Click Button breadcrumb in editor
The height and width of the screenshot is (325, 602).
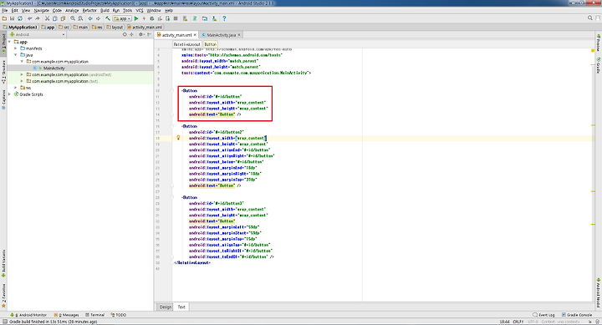tap(211, 44)
